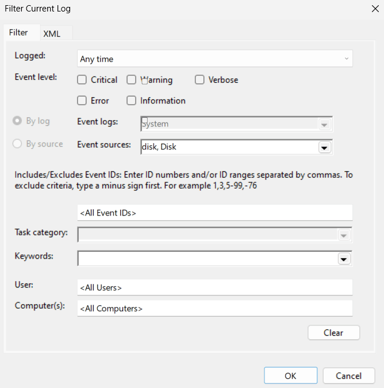The height and width of the screenshot is (388, 384).
Task: Expand the Event logs System dropdown
Action: 324,125
